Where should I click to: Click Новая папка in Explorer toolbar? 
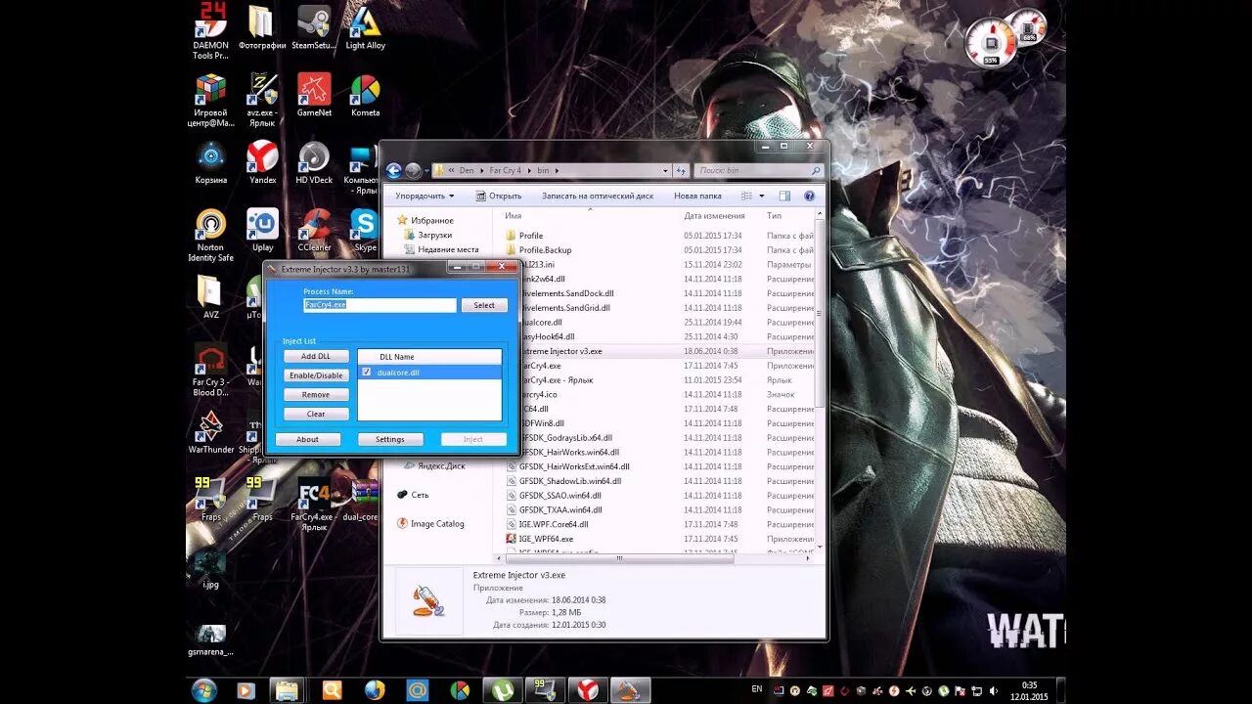697,196
